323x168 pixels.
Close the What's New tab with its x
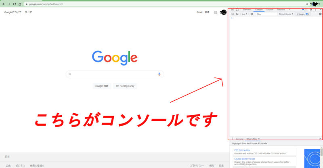[259, 139]
